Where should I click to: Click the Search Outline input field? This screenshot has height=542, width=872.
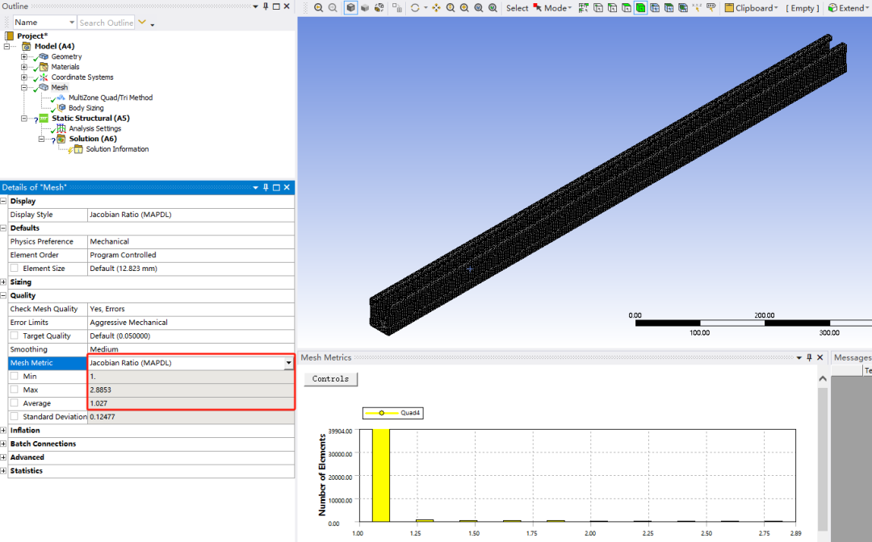107,23
